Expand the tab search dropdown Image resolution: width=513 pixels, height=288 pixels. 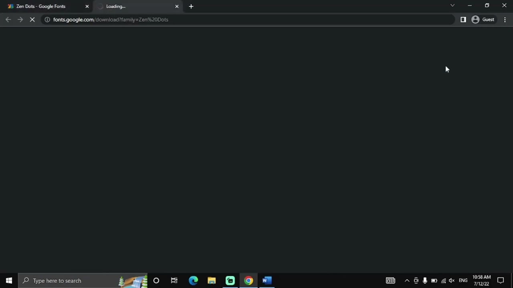click(x=452, y=6)
